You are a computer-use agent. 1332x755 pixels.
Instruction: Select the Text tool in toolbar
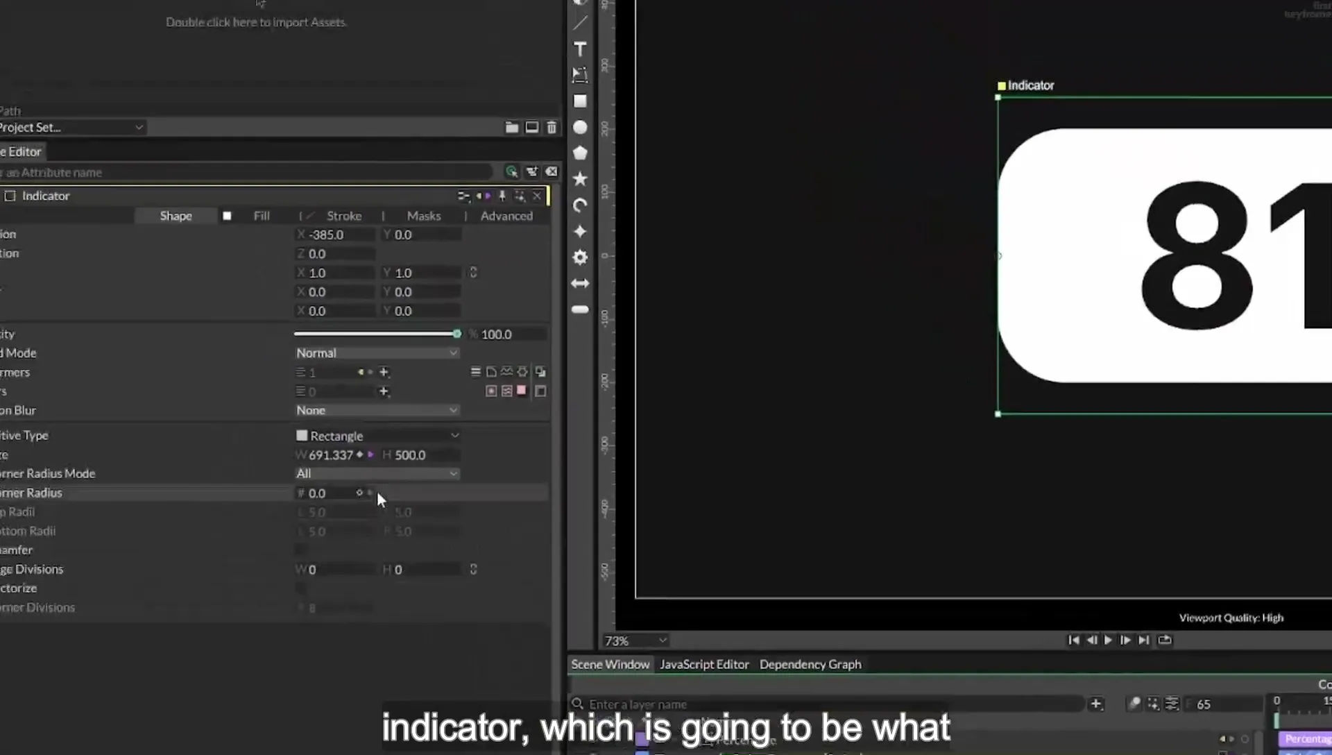(580, 49)
